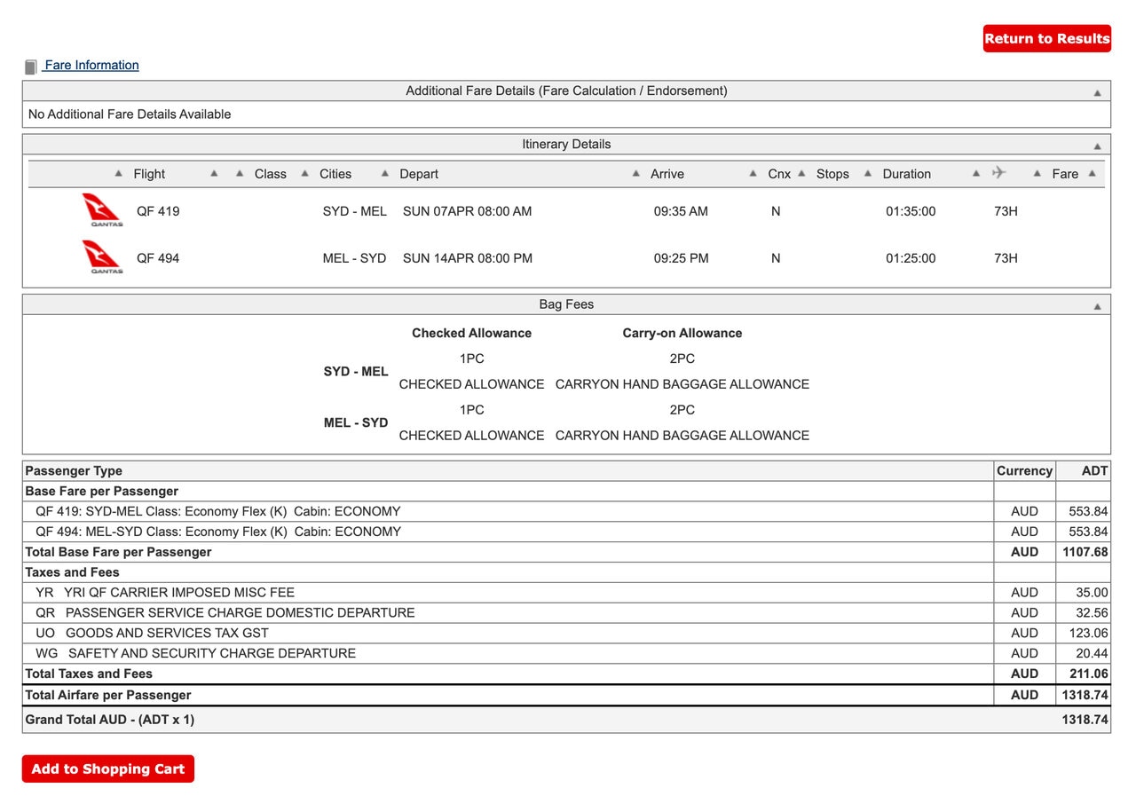Click the Itinerary Details header title
1136x796 pixels.
566,144
